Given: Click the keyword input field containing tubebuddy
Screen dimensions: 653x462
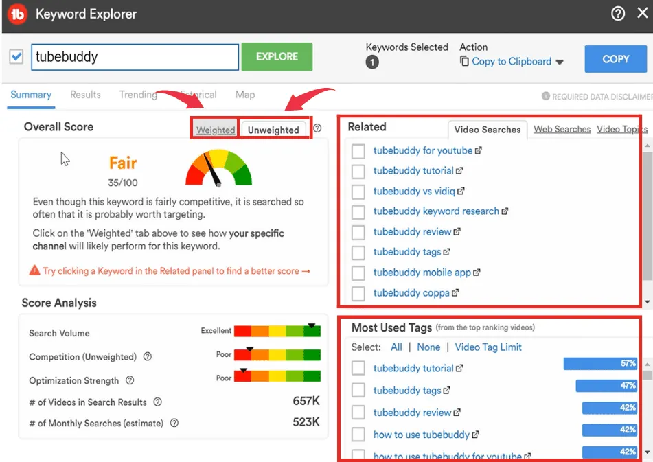Looking at the screenshot, I should click(135, 57).
